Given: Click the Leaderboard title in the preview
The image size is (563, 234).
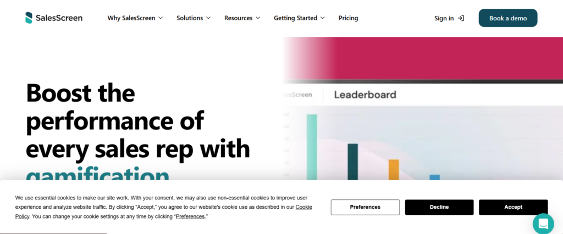Looking at the screenshot, I should [x=365, y=94].
